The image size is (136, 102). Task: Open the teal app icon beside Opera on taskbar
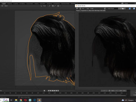coord(30,100)
